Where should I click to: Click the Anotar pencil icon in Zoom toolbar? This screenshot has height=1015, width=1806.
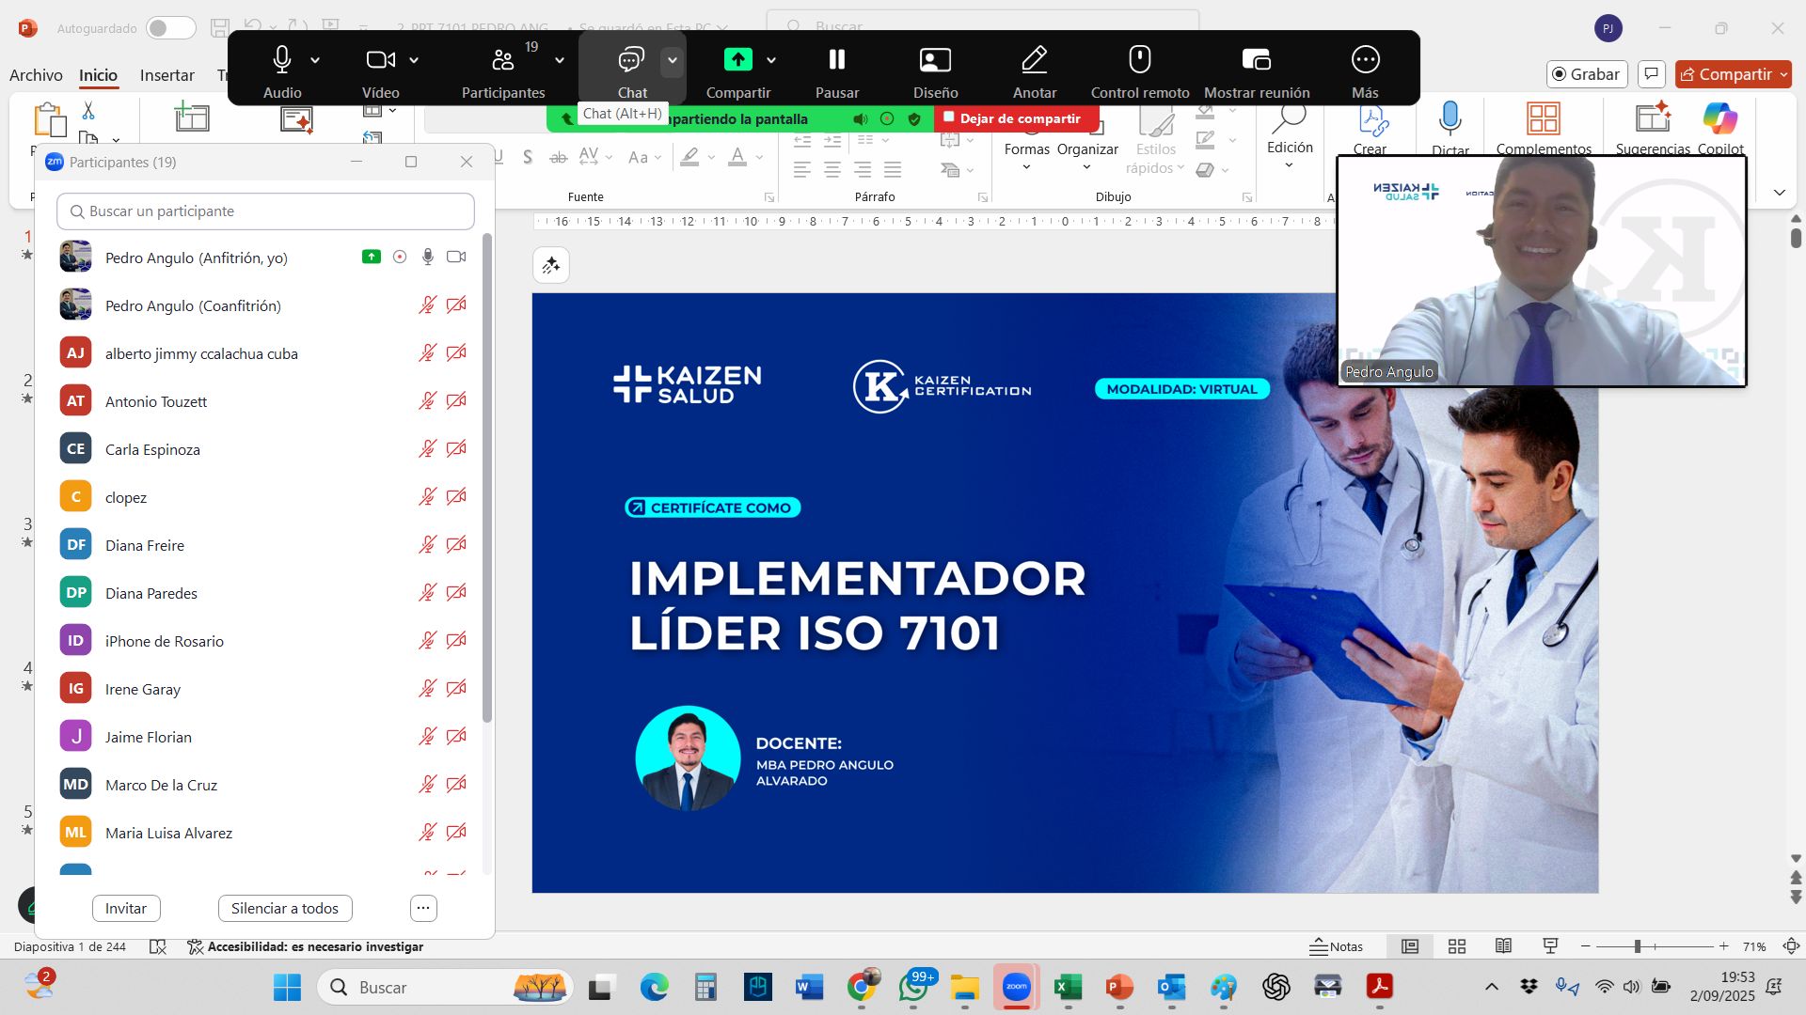[x=1034, y=60]
